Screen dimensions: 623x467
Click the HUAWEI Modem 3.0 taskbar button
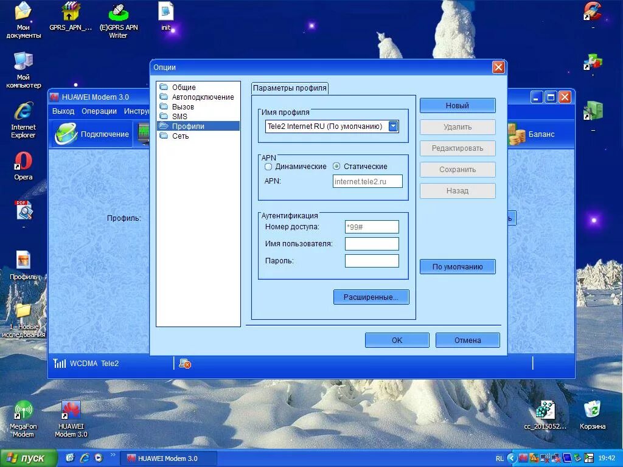(x=169, y=458)
